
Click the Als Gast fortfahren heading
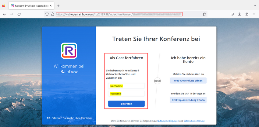126,58
